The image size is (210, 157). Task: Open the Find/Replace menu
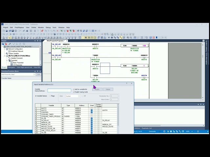coord(19,27)
